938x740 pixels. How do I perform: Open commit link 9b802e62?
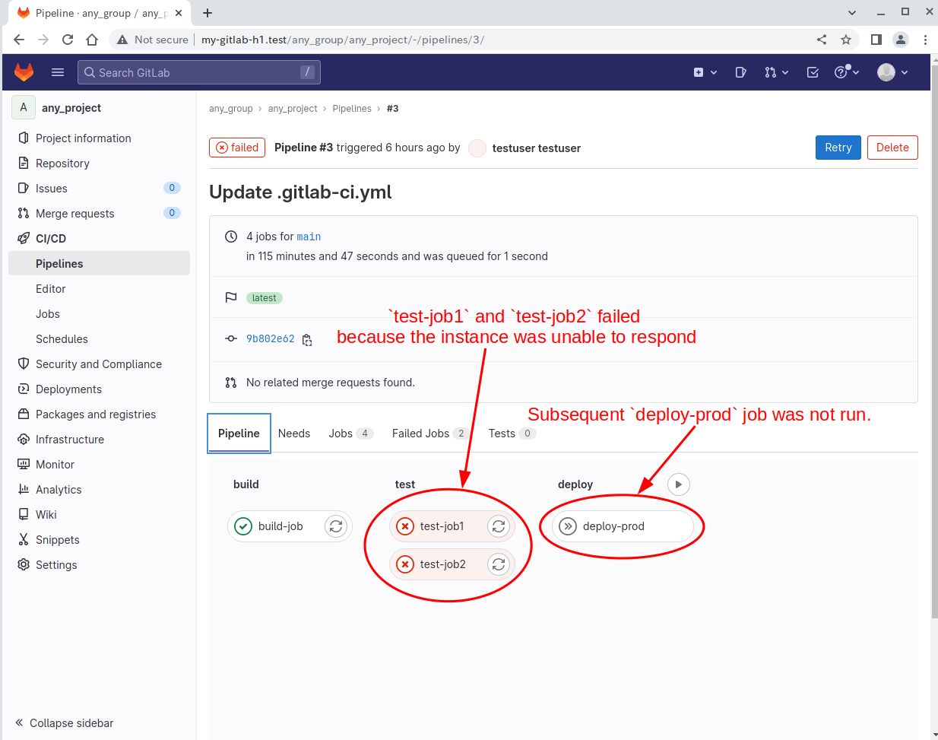[x=270, y=339]
